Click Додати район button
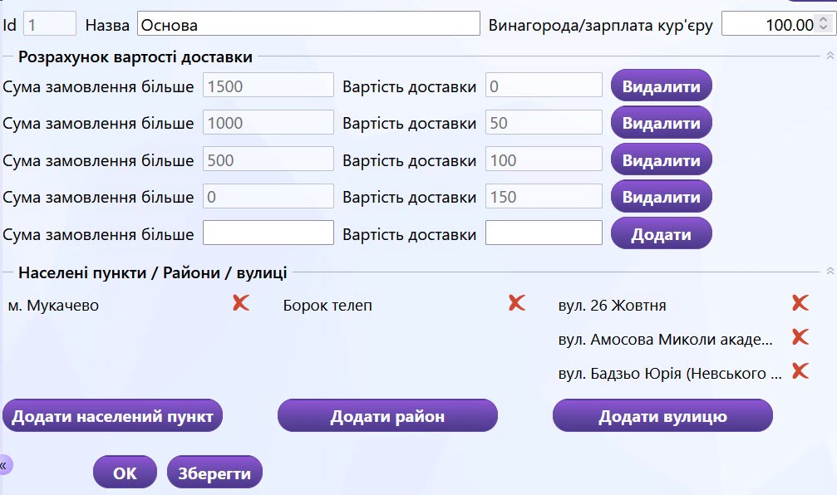 [387, 416]
